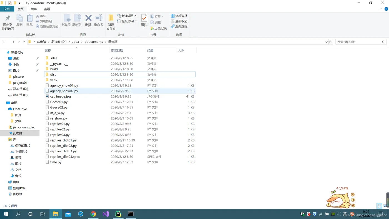Click the 新加卷 (D:) breadcrumb segment

click(x=59, y=42)
